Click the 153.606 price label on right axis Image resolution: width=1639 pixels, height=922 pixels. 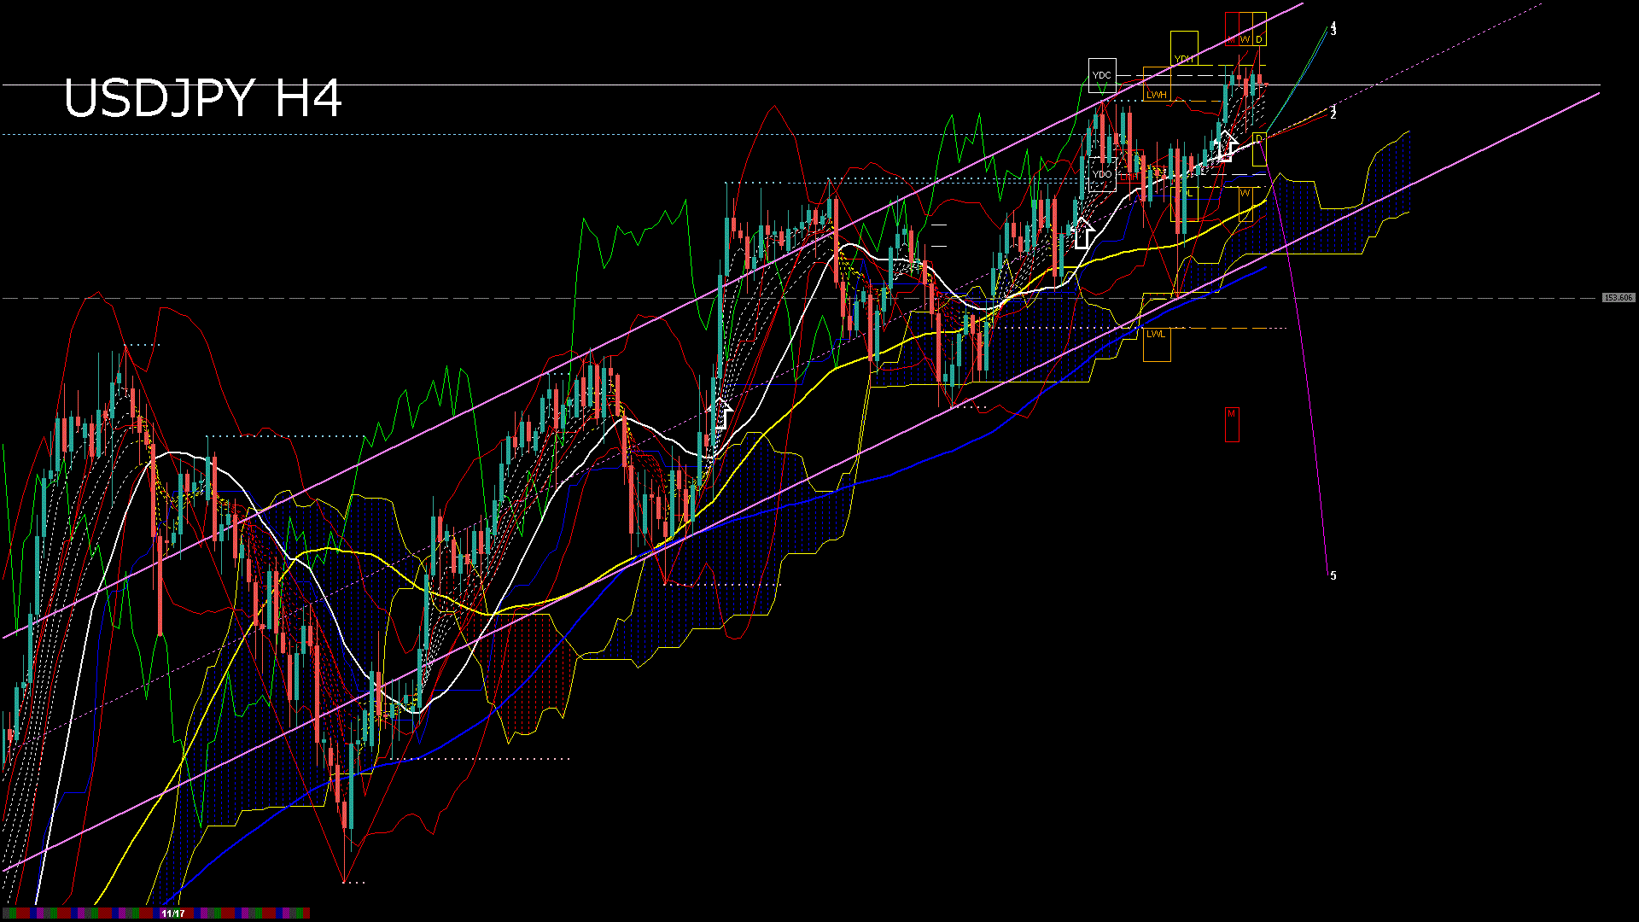[x=1619, y=297]
